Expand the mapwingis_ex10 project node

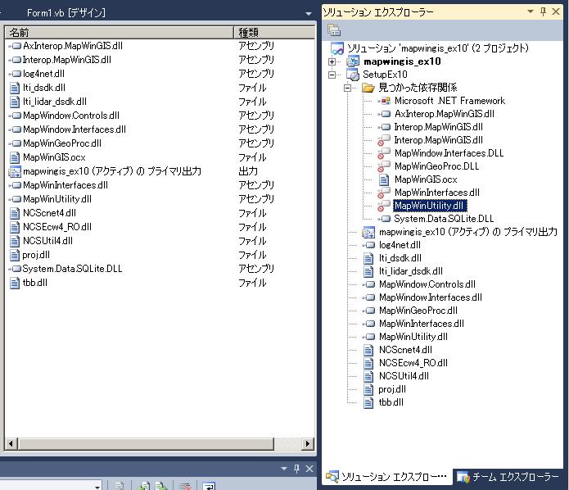(x=332, y=61)
